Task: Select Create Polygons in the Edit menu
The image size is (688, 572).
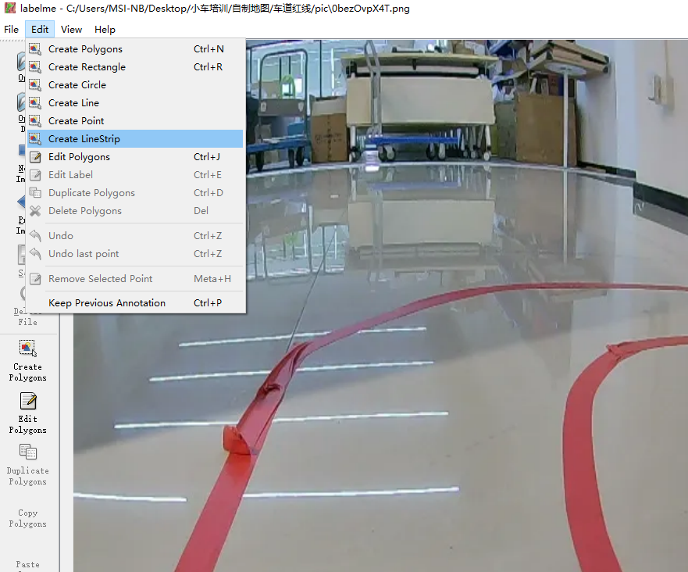Action: [x=85, y=49]
